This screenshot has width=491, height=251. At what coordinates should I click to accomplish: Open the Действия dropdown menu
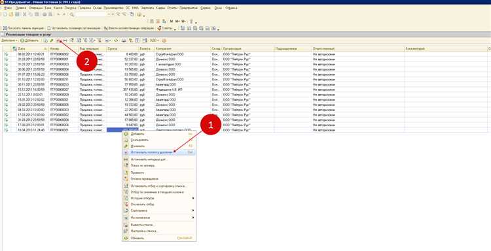[x=9, y=41]
